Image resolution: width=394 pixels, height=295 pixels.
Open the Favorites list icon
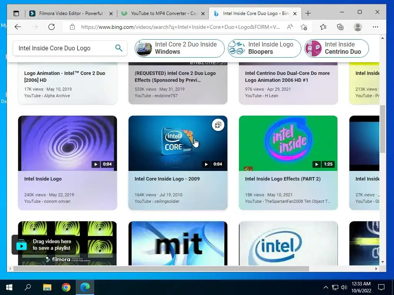(x=323, y=27)
